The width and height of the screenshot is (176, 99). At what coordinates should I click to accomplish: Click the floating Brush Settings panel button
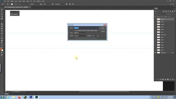click(x=15, y=14)
